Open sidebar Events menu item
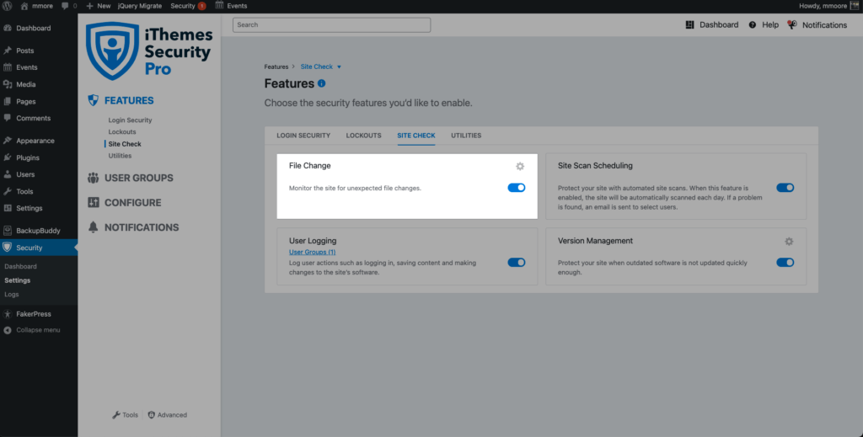The image size is (863, 437). tap(26, 67)
